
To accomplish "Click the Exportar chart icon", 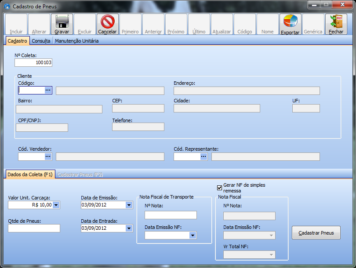I will click(290, 21).
